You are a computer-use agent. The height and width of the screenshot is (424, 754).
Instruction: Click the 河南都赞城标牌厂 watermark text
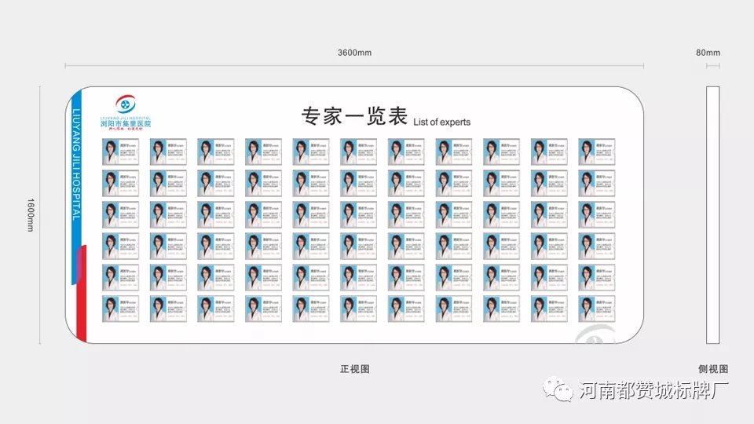654,390
